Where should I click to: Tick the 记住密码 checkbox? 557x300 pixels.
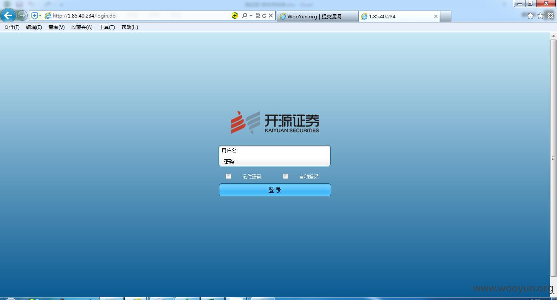(228, 176)
